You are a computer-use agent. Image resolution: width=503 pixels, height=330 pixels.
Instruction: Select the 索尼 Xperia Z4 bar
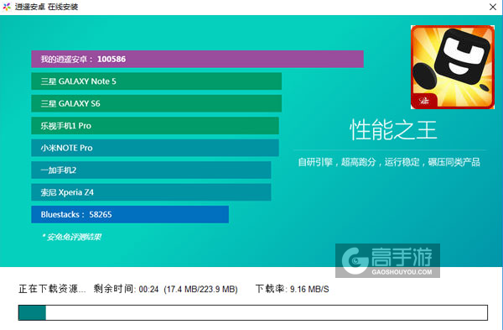[151, 192]
